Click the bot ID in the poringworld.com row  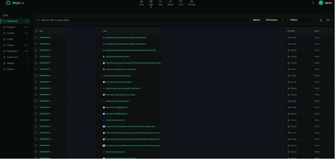click(46, 56)
